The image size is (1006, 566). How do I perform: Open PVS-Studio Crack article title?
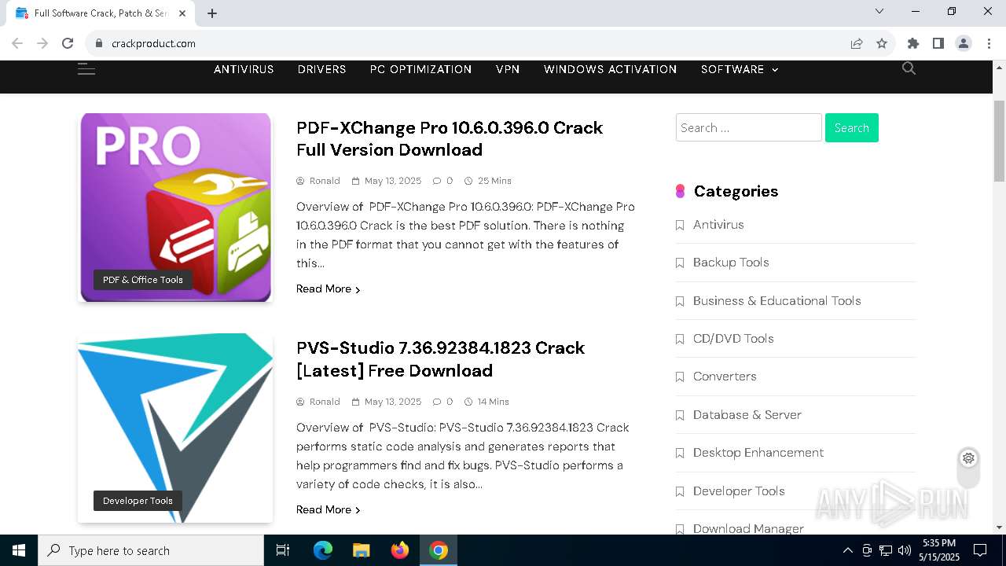point(440,359)
